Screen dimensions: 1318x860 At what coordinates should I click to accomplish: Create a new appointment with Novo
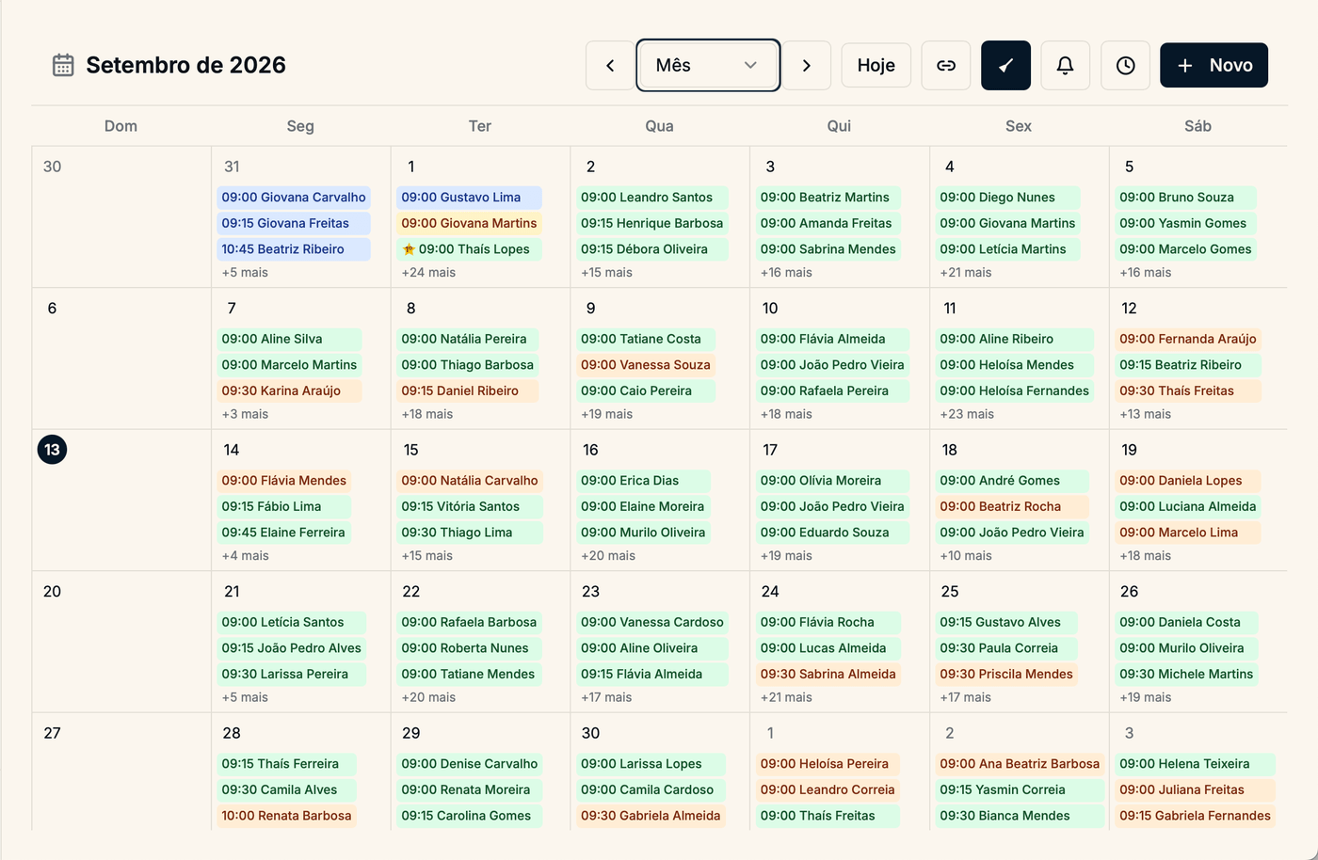[x=1214, y=66]
